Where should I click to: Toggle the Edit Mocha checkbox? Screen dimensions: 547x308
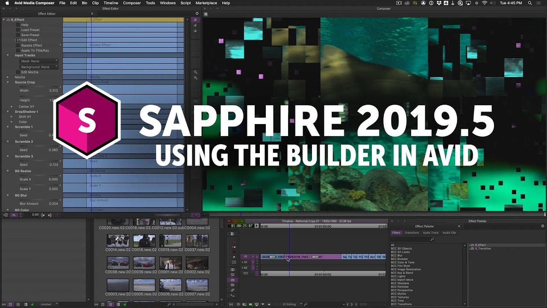(18, 72)
